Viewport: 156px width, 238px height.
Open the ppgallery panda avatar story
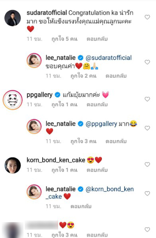point(13,100)
